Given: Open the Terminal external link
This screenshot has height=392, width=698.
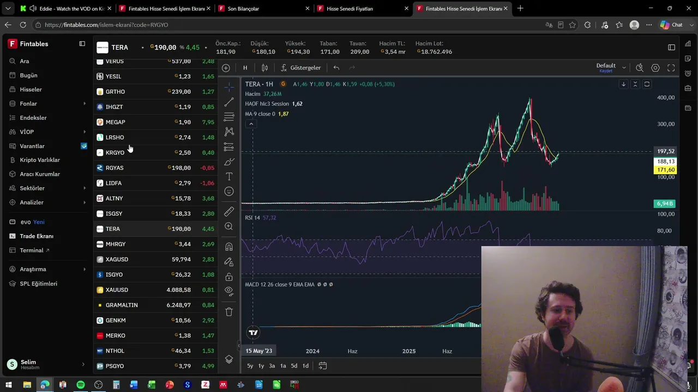Looking at the screenshot, I should [x=35, y=250].
